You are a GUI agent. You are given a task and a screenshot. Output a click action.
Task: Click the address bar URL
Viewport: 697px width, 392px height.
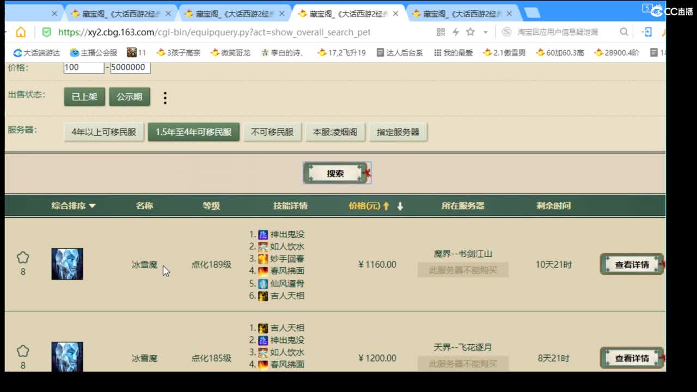(x=214, y=32)
